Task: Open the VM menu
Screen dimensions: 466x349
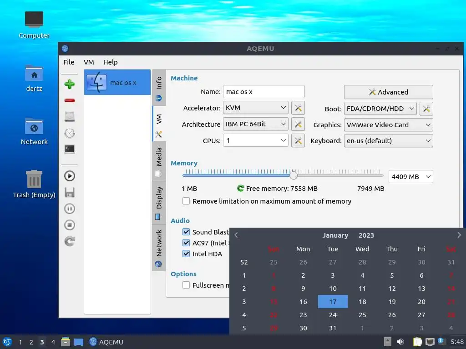Action: (x=89, y=62)
